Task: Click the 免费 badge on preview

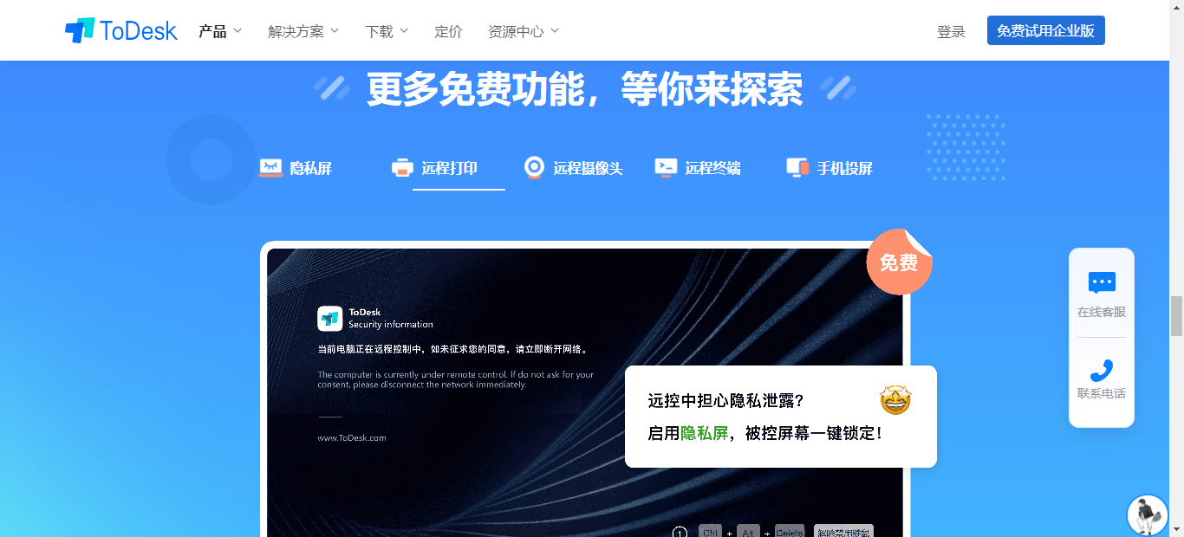Action: coord(899,262)
